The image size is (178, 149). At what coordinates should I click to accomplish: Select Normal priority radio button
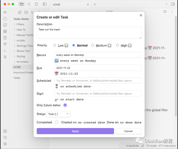pos(74,45)
